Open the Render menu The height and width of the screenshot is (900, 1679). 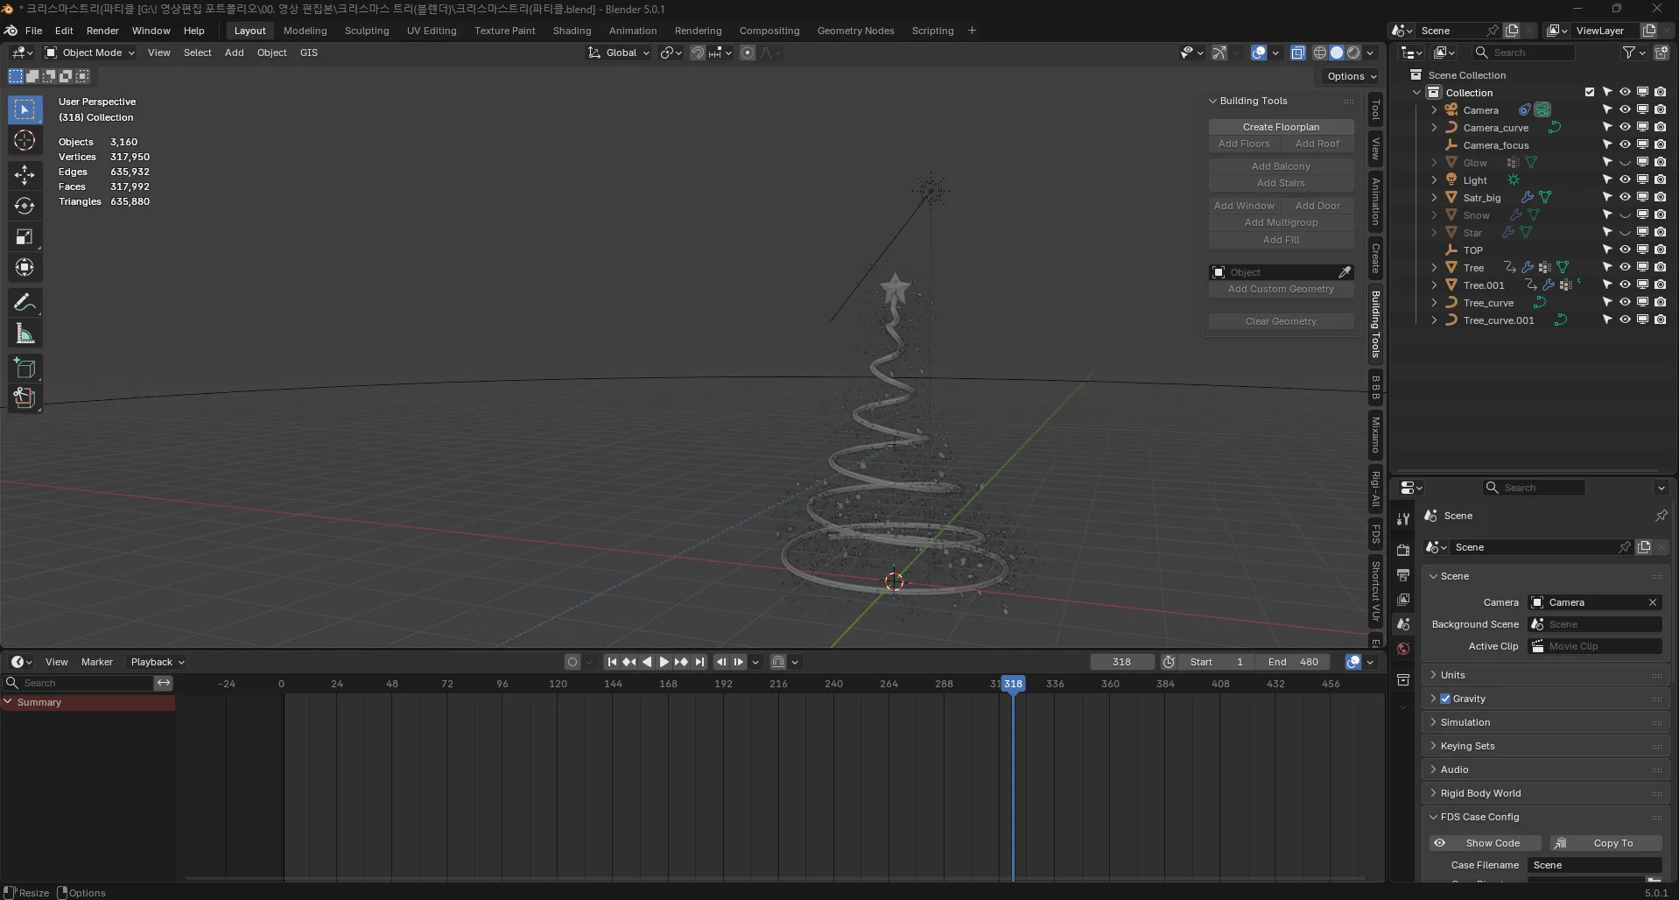[102, 31]
